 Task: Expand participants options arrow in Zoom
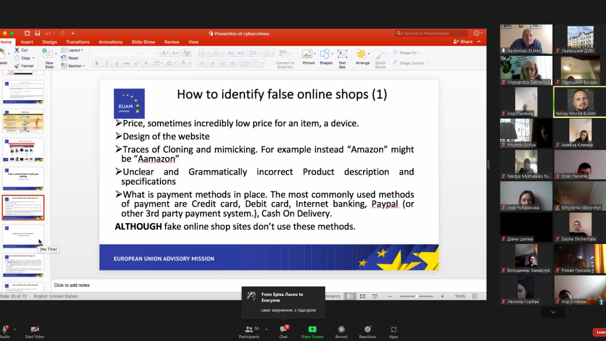coord(266,329)
